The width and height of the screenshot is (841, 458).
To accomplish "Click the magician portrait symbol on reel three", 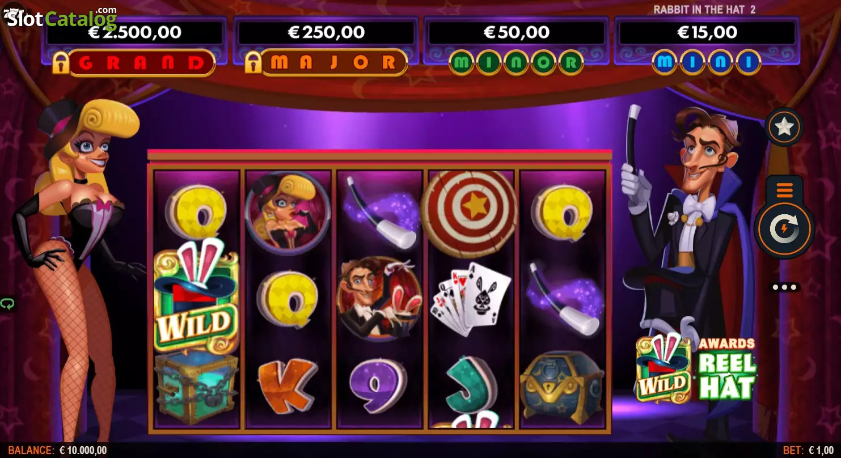I will [x=379, y=299].
